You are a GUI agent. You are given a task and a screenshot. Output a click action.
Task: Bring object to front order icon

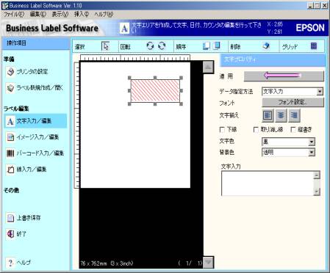(207, 45)
